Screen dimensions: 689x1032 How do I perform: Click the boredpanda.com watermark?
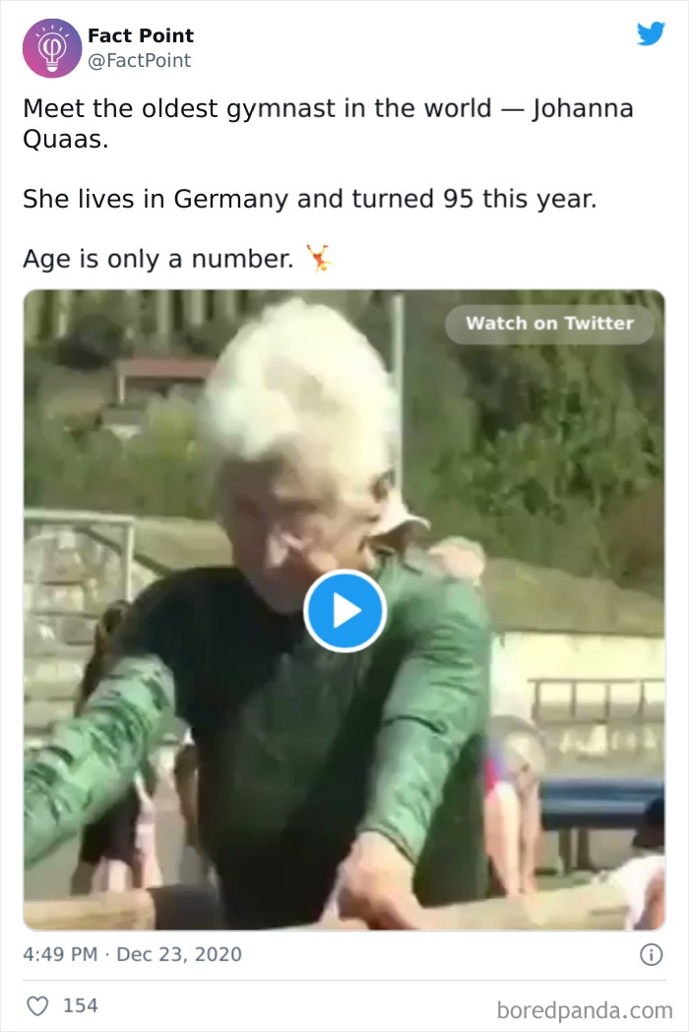(x=585, y=1009)
